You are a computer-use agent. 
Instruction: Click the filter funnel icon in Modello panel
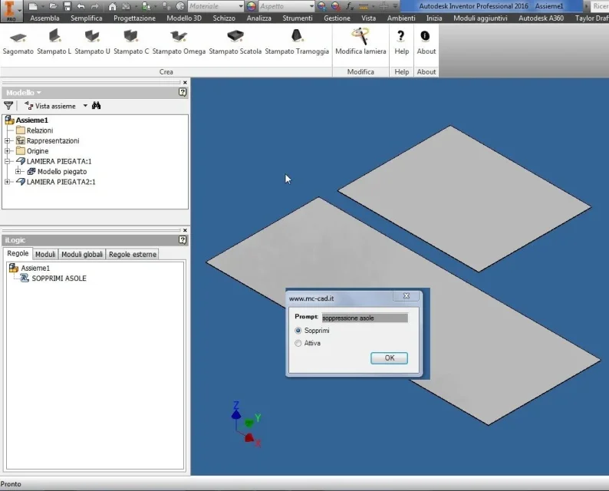coord(8,106)
